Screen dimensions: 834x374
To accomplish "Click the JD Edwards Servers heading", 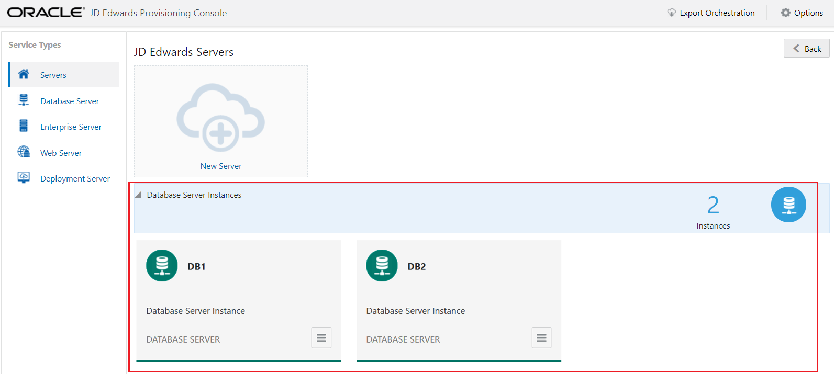I will pos(184,52).
